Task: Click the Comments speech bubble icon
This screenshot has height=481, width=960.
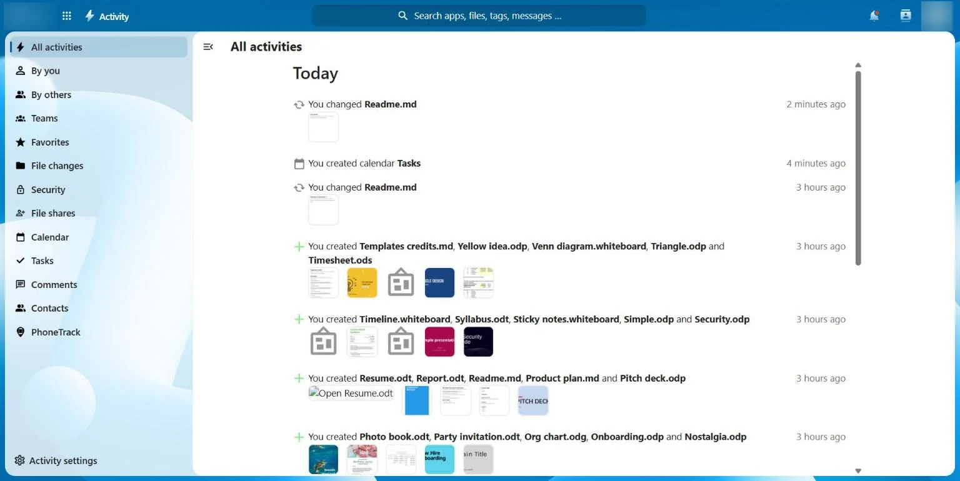Action: (21, 285)
